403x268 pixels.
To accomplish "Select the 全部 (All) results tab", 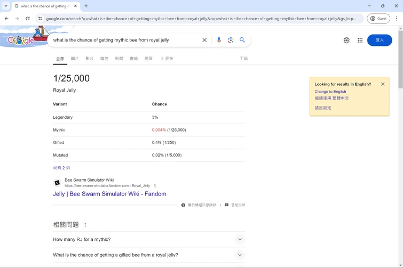I will 60,59.
